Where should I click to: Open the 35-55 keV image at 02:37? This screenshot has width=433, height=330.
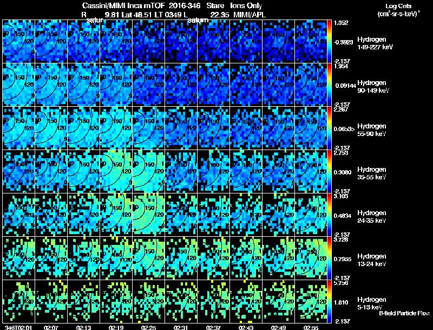[x=213, y=172]
